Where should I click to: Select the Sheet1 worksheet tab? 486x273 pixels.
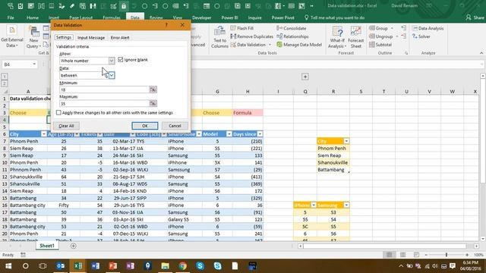pyautogui.click(x=47, y=246)
